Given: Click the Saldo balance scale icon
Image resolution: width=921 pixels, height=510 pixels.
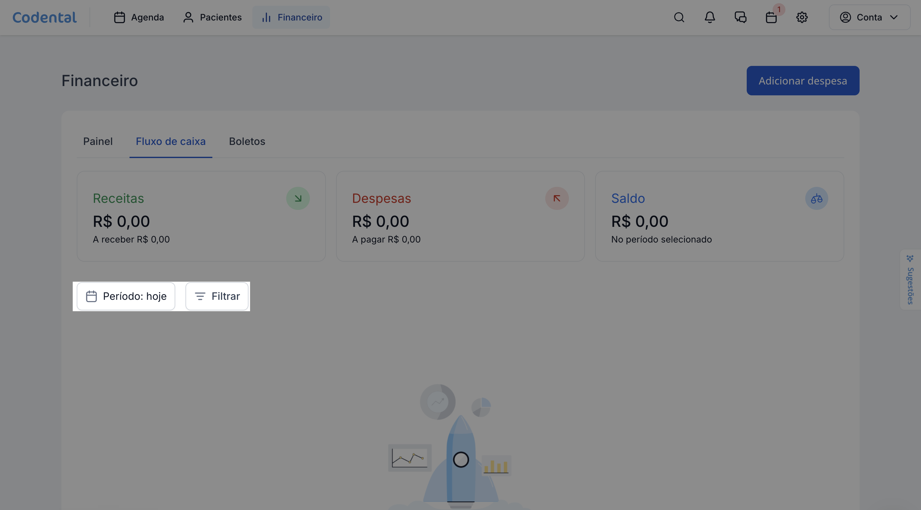Looking at the screenshot, I should [x=817, y=198].
